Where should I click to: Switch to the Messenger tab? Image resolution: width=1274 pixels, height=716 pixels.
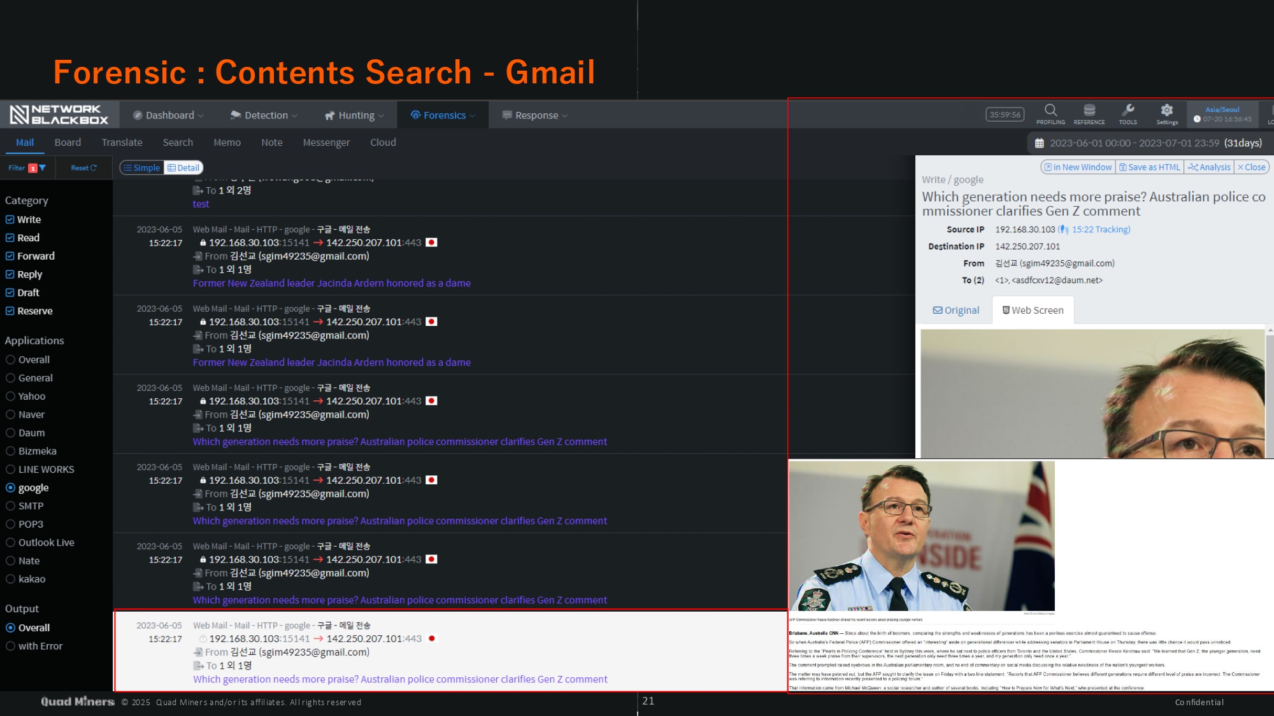pos(326,143)
